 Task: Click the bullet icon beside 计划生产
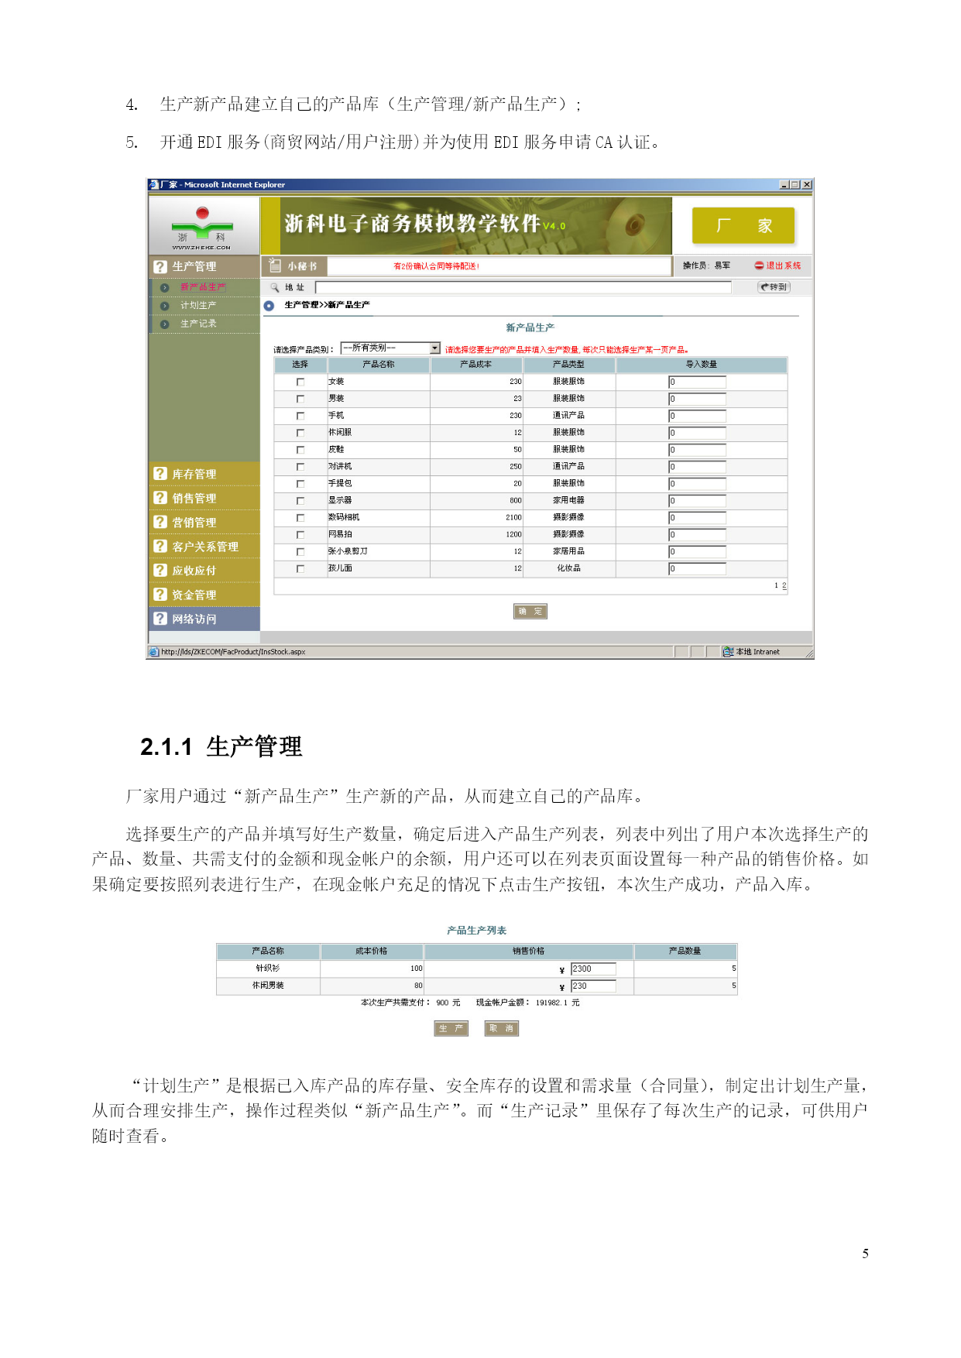[x=164, y=306]
